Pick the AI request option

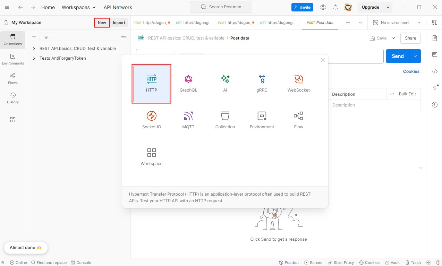pos(225,84)
